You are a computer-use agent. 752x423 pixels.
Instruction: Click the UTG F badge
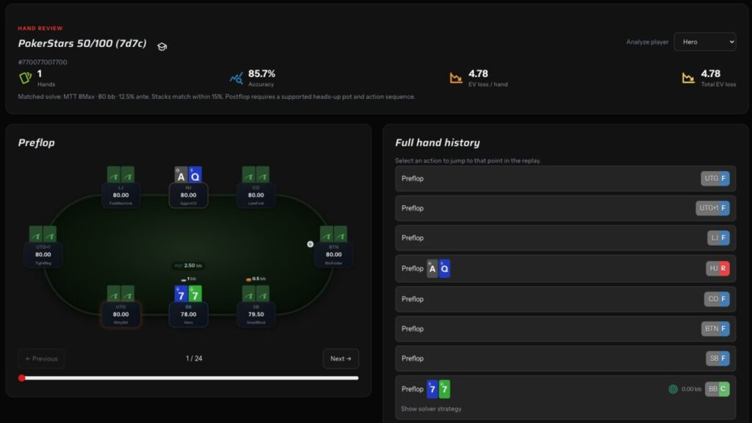pyautogui.click(x=715, y=178)
